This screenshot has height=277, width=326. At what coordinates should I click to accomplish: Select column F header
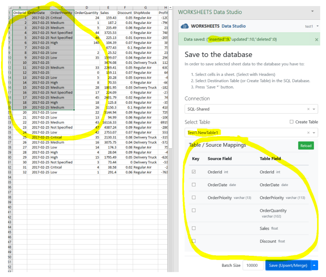click(125, 8)
